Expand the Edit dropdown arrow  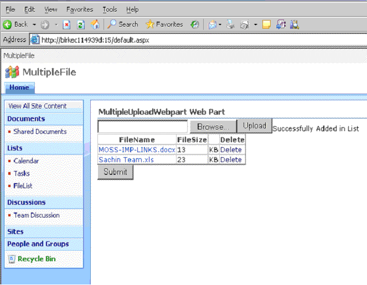click(x=256, y=24)
